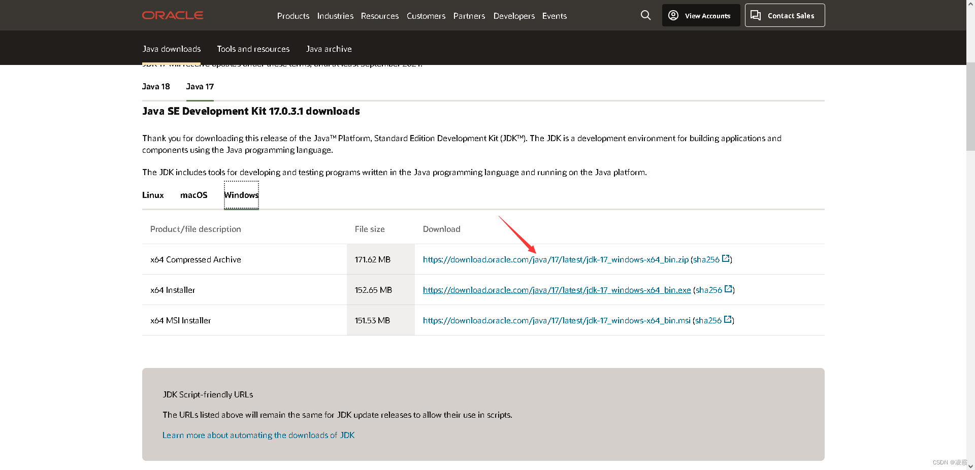
Task: Click the Contact Sales button
Action: coord(785,15)
